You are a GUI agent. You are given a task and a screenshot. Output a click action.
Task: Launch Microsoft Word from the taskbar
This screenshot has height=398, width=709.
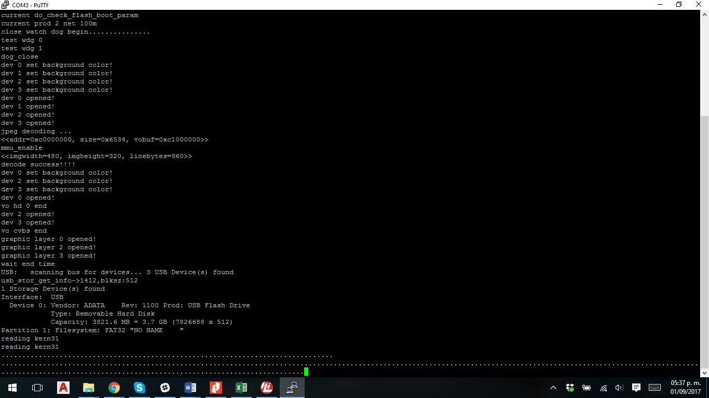point(190,388)
